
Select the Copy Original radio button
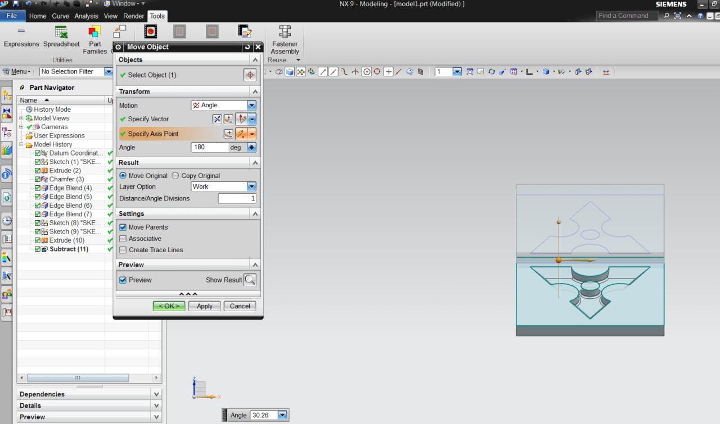click(x=175, y=176)
